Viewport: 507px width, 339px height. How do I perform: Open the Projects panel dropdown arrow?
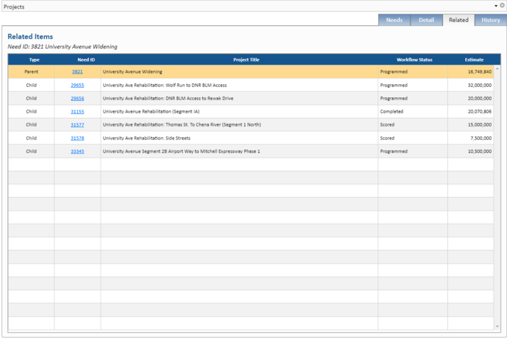[496, 6]
